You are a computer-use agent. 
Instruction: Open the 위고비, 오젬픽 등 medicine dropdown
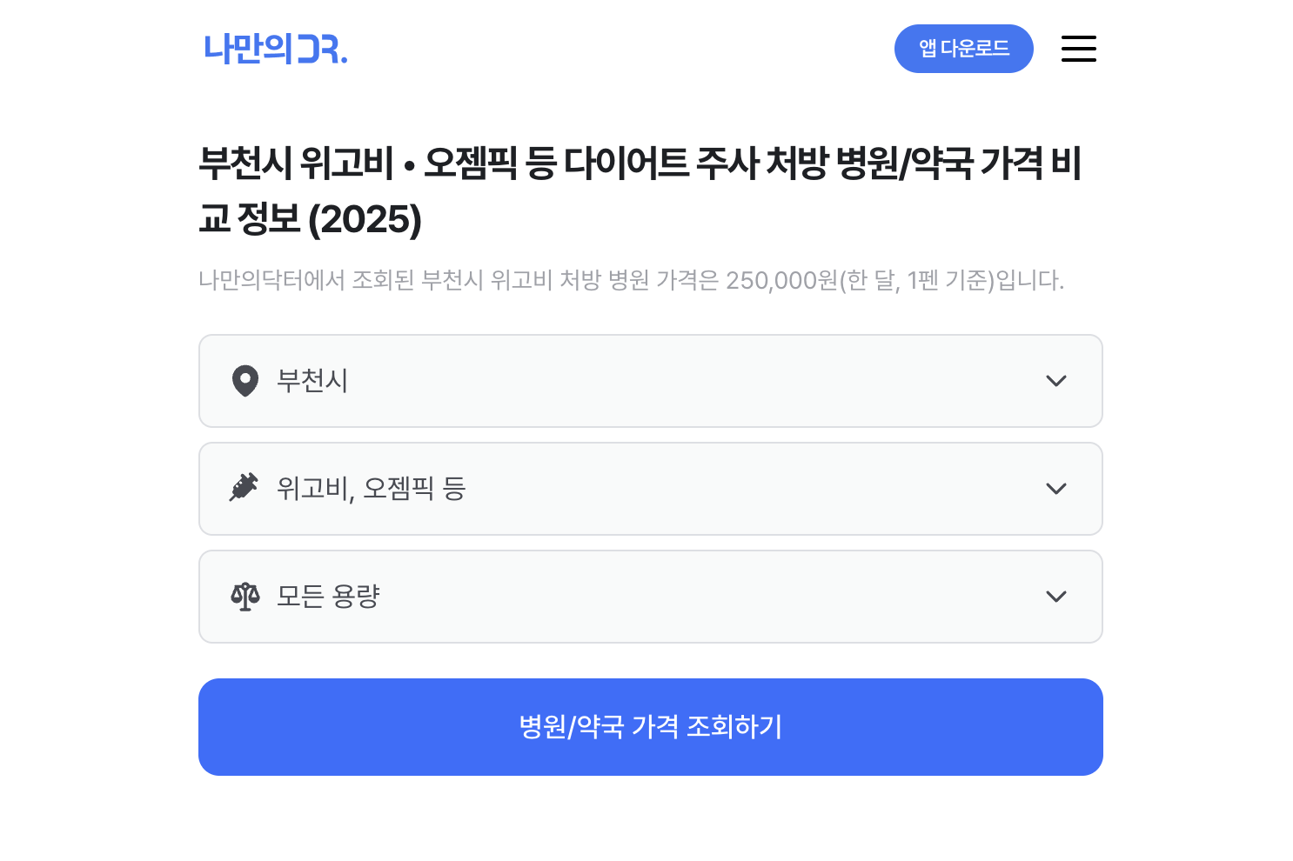[x=650, y=489]
